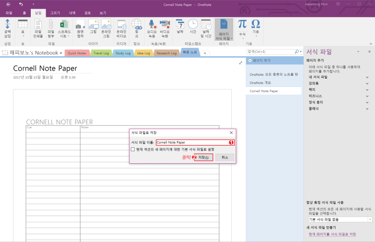375x242 pixels.
Task: Insert Date and Time icon
Action: pos(206,24)
